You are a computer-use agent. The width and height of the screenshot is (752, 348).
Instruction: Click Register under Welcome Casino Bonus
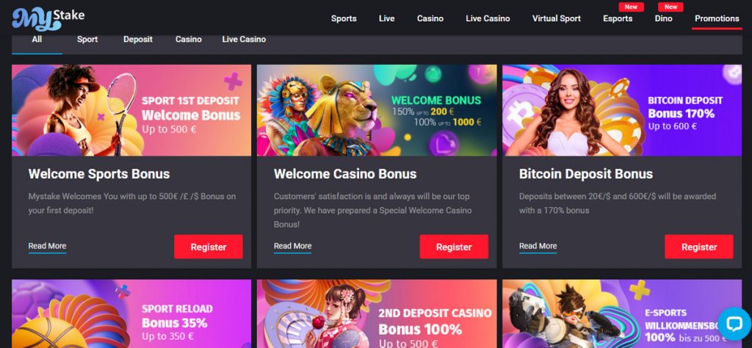pos(454,247)
